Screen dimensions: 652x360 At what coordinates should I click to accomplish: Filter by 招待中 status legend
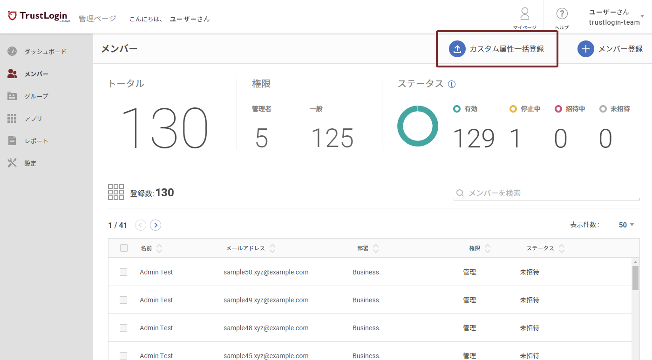[x=570, y=109]
